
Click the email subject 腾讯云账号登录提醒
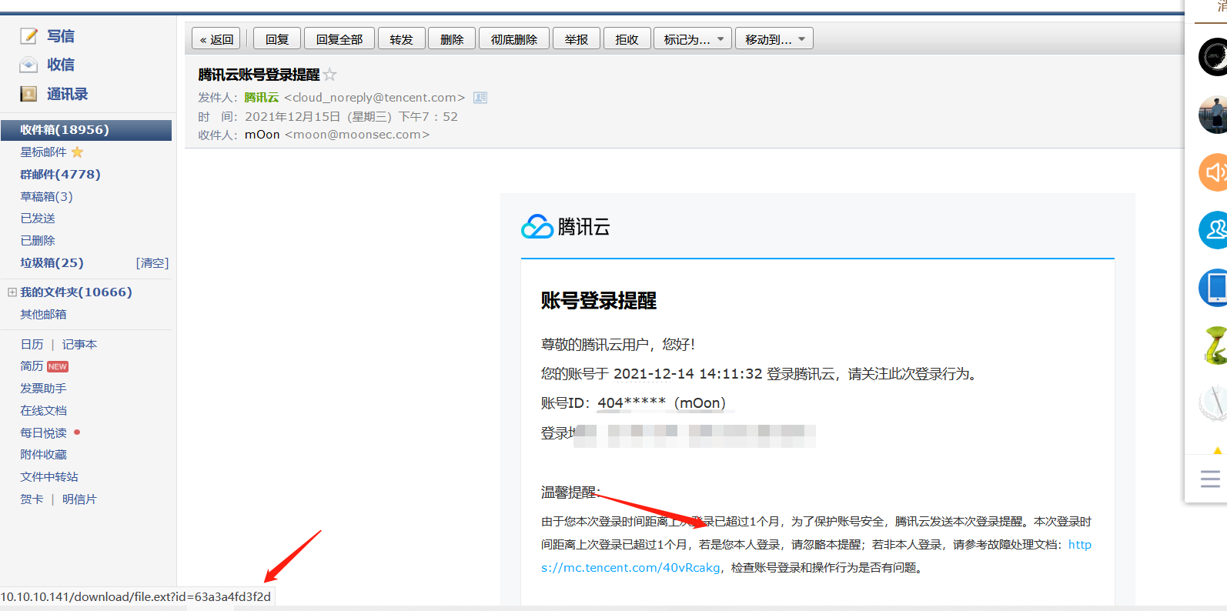(259, 75)
